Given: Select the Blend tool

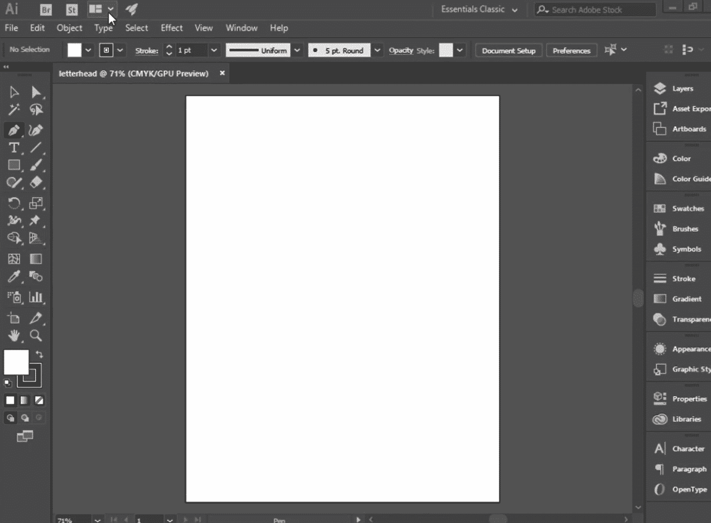Looking at the screenshot, I should [36, 277].
